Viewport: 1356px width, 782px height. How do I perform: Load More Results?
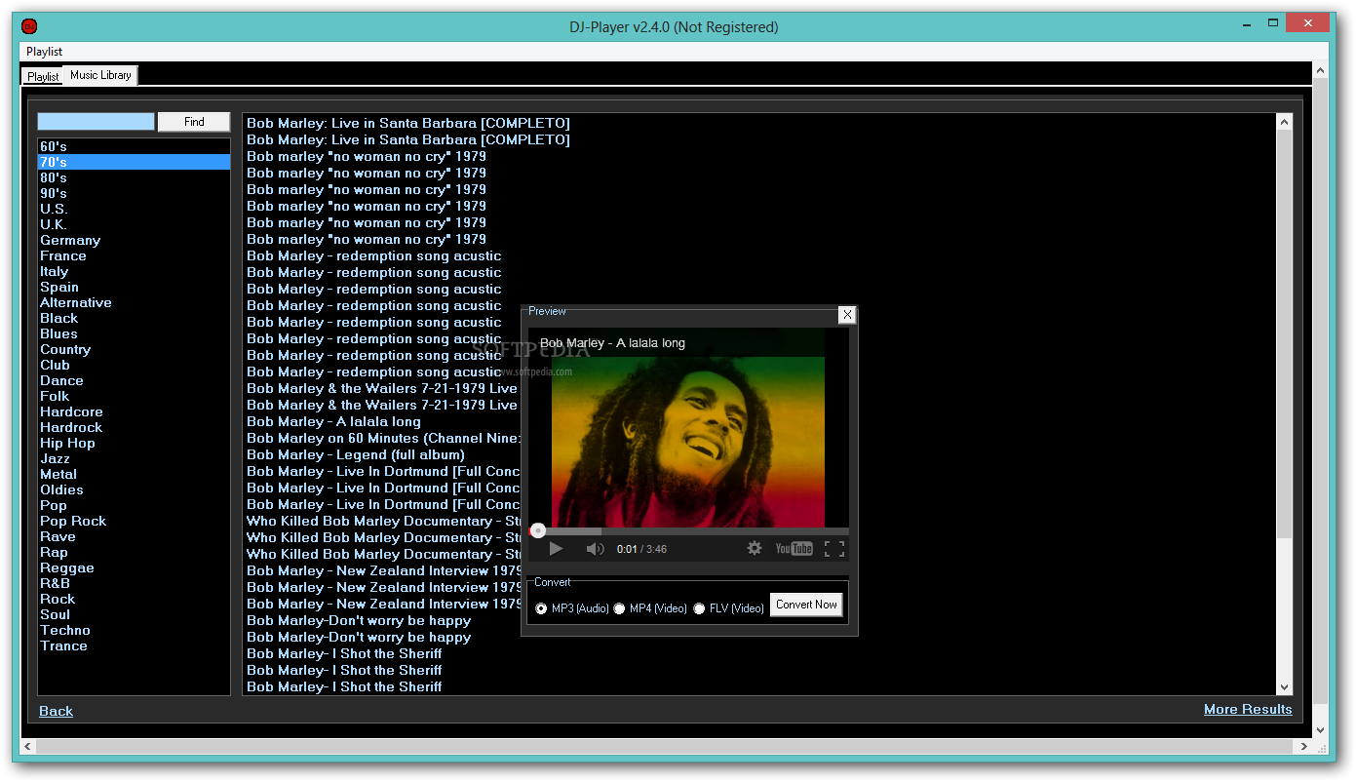1248,709
